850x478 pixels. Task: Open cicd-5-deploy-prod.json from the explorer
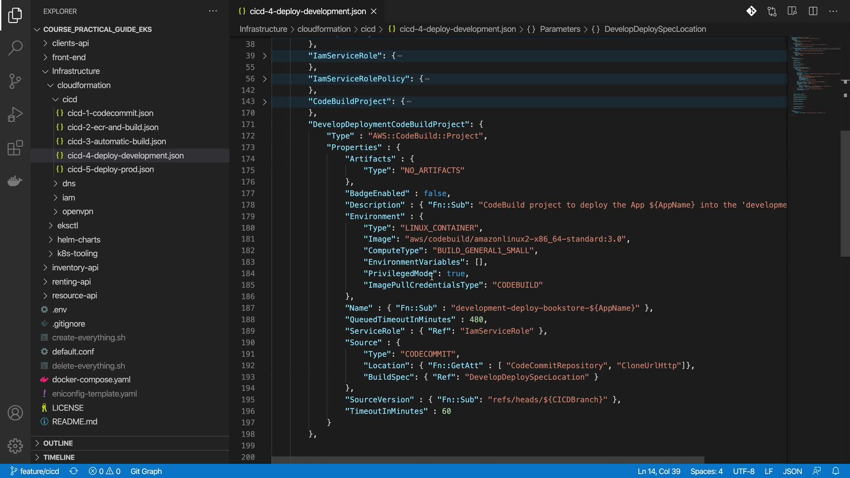click(x=110, y=170)
